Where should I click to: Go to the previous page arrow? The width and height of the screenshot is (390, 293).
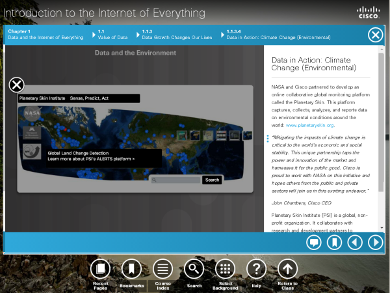tap(354, 243)
